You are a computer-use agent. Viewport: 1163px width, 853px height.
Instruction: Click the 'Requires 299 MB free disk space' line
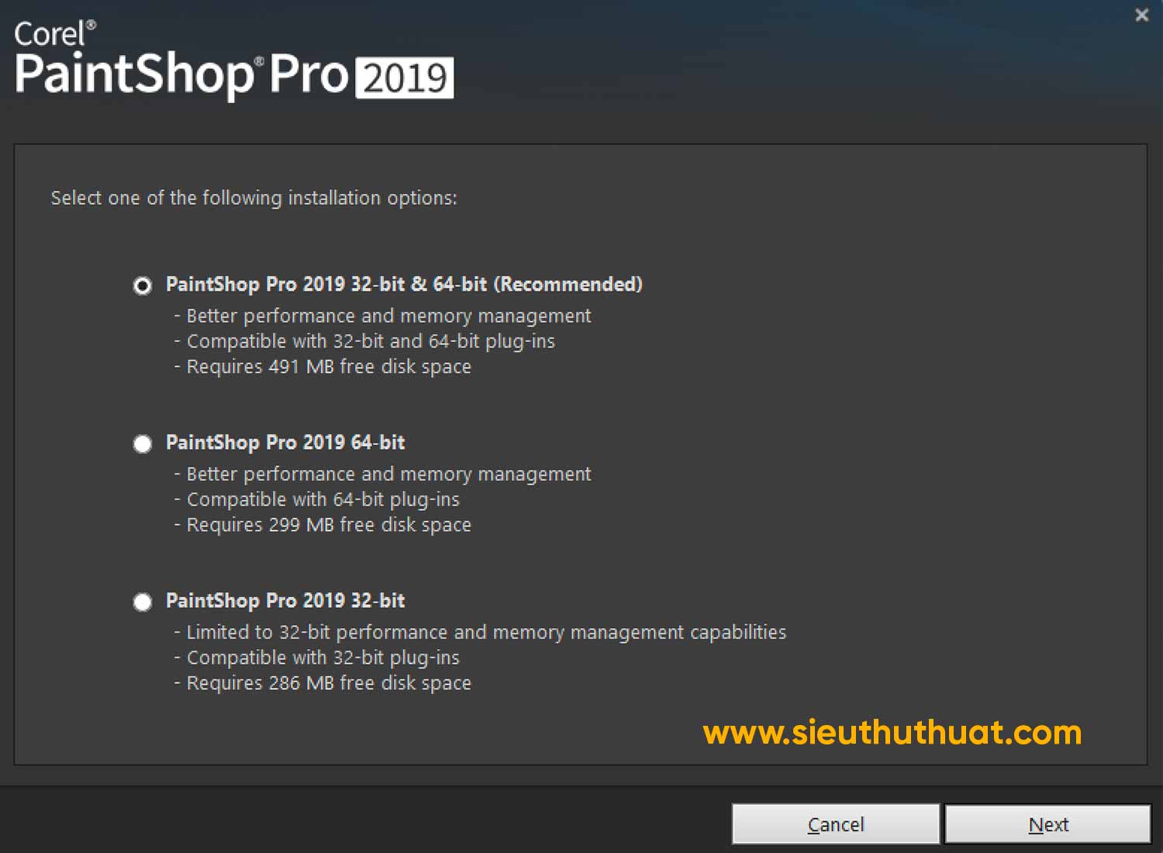[323, 525]
